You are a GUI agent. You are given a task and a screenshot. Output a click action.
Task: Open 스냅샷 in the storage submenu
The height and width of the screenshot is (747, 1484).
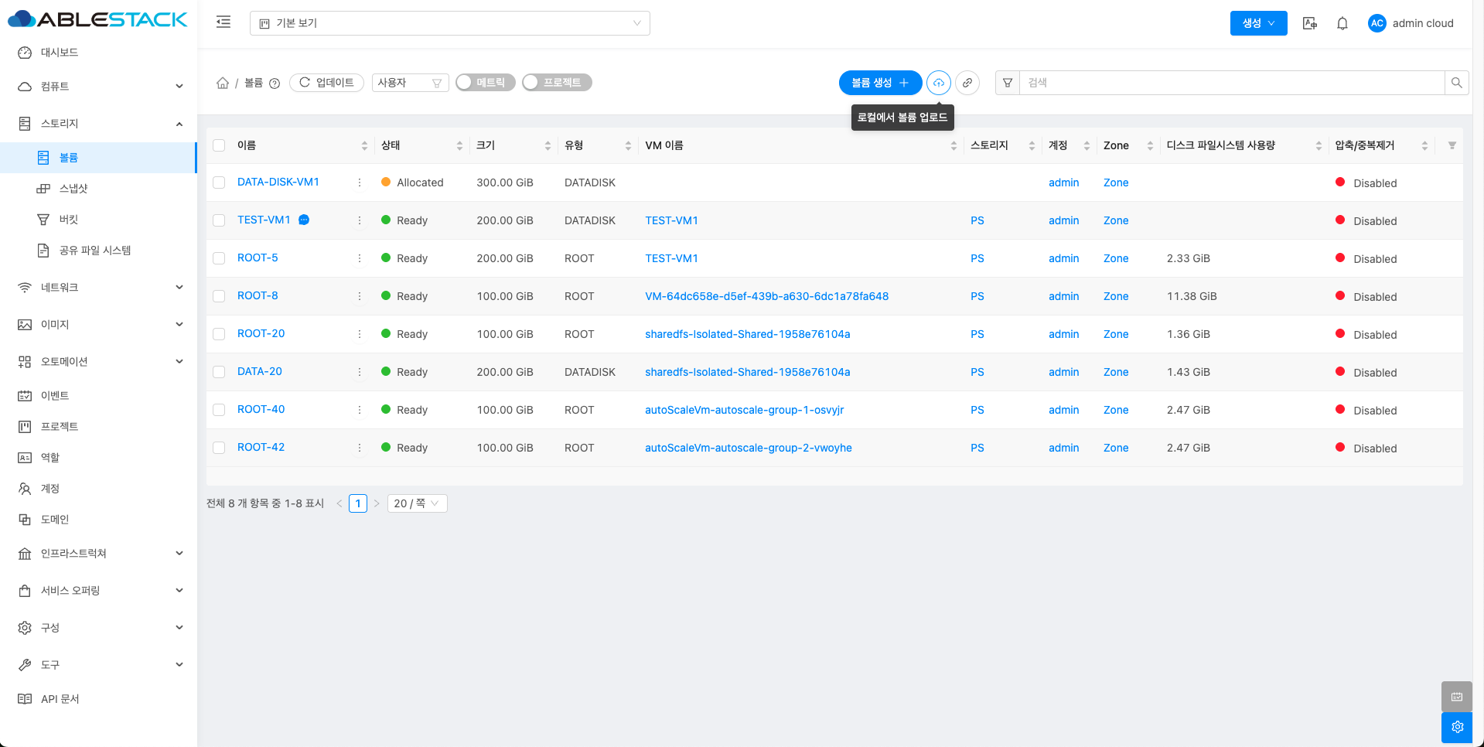point(73,189)
